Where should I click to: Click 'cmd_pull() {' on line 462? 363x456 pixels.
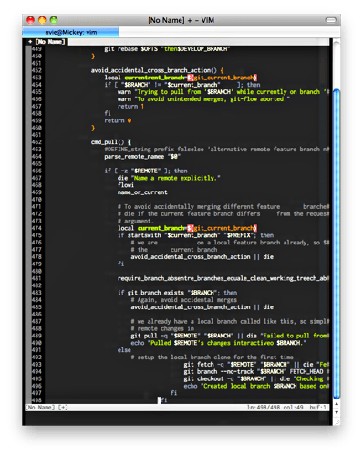[111, 142]
